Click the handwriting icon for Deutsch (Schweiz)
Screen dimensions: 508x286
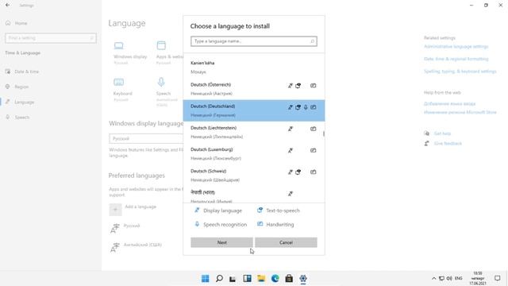tap(313, 172)
